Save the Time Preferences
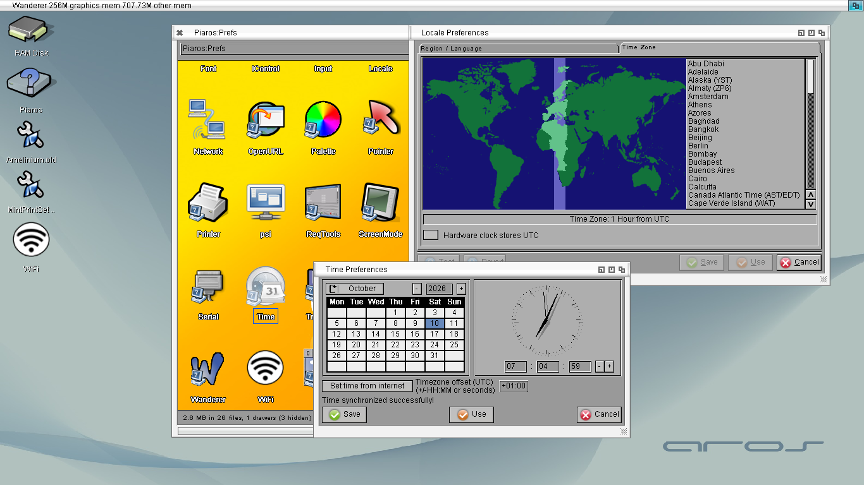Viewport: 864px width, 485px height. tap(345, 414)
